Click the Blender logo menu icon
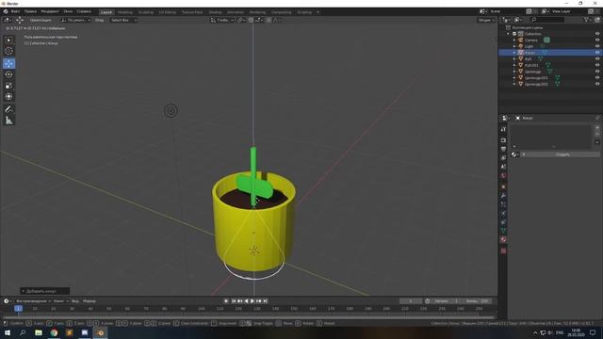Viewport: 603px width, 339px height. click(x=6, y=11)
